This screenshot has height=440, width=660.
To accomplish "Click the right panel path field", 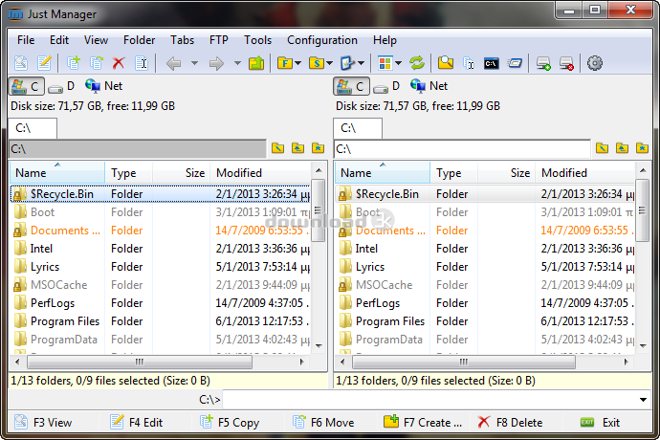I will click(462, 148).
